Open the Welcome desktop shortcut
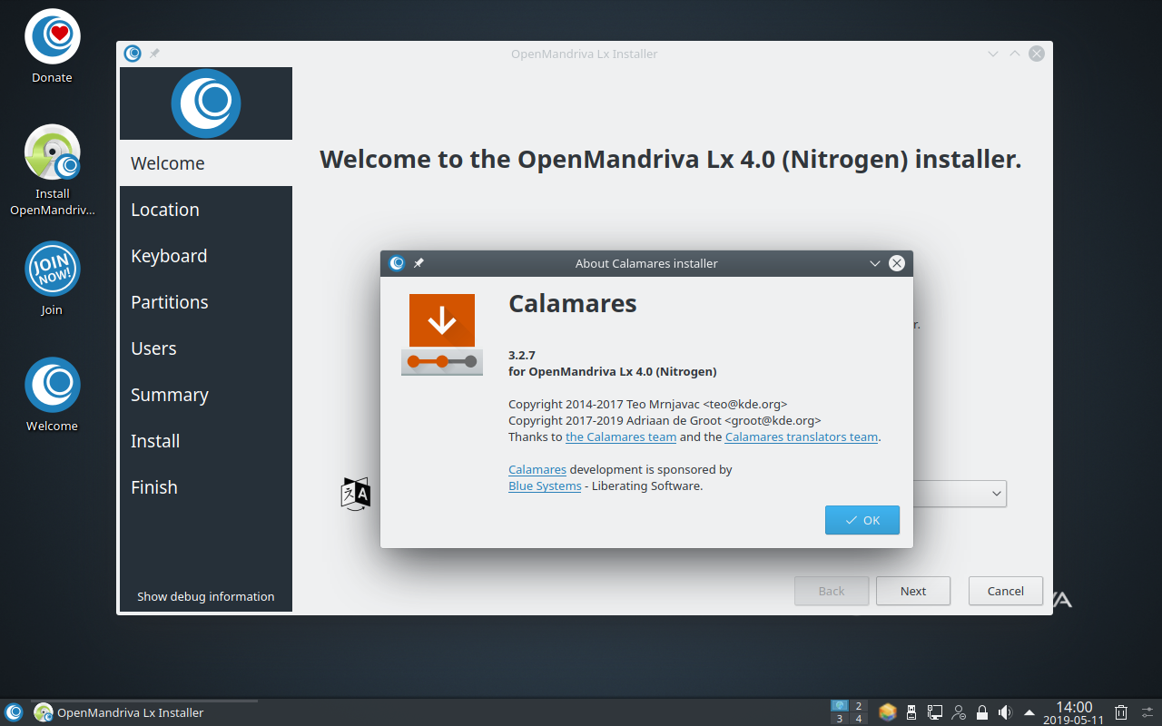Screen dimensions: 1162x726 click(x=52, y=385)
